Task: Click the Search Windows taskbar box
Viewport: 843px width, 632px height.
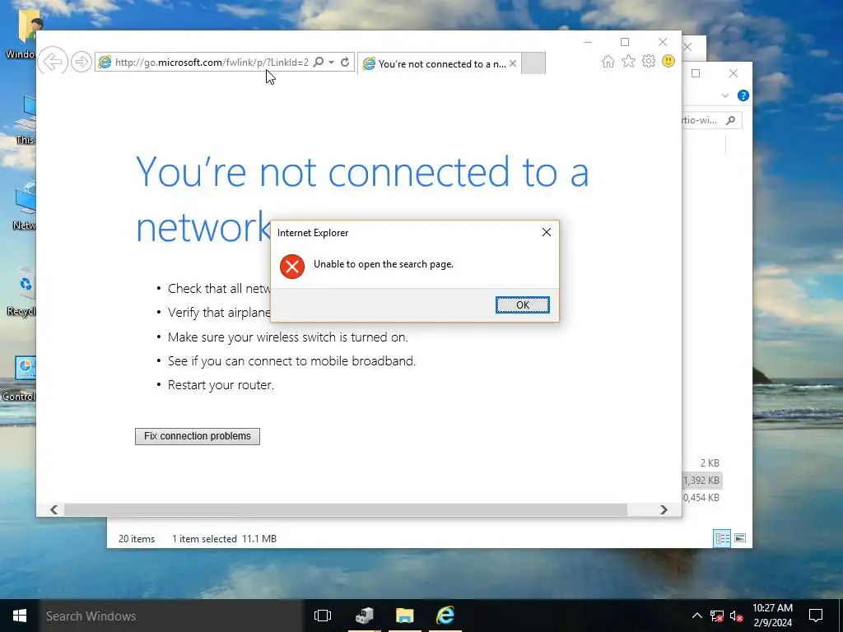Action: [171, 616]
